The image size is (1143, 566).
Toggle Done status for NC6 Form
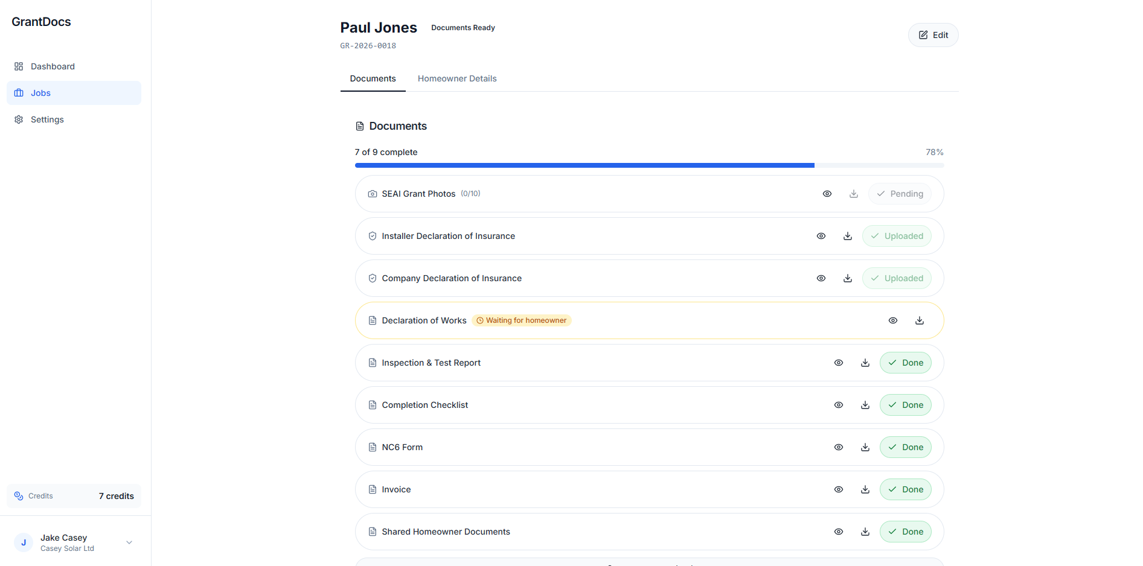point(906,447)
